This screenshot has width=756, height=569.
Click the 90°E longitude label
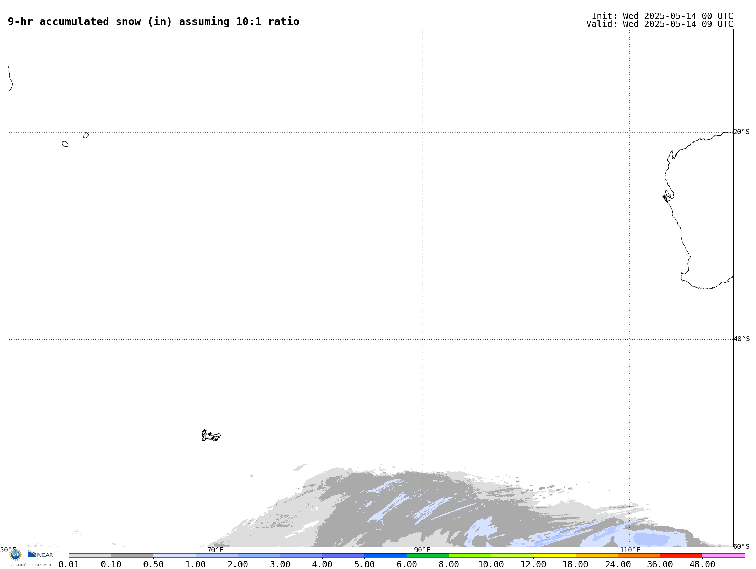422,550
